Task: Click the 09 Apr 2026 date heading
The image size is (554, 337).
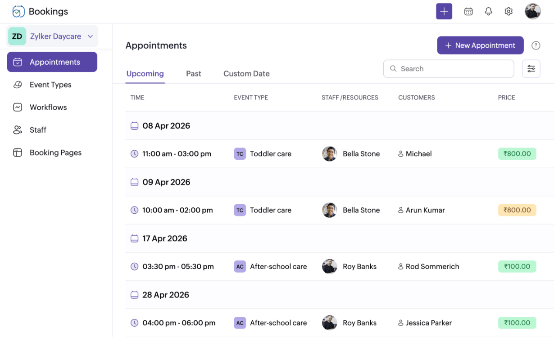Action: tap(166, 182)
